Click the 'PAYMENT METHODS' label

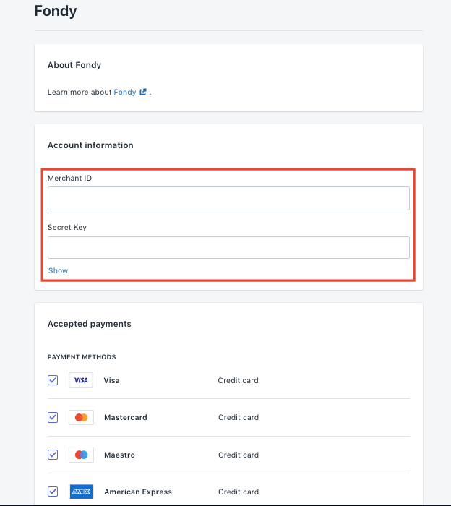(82, 357)
